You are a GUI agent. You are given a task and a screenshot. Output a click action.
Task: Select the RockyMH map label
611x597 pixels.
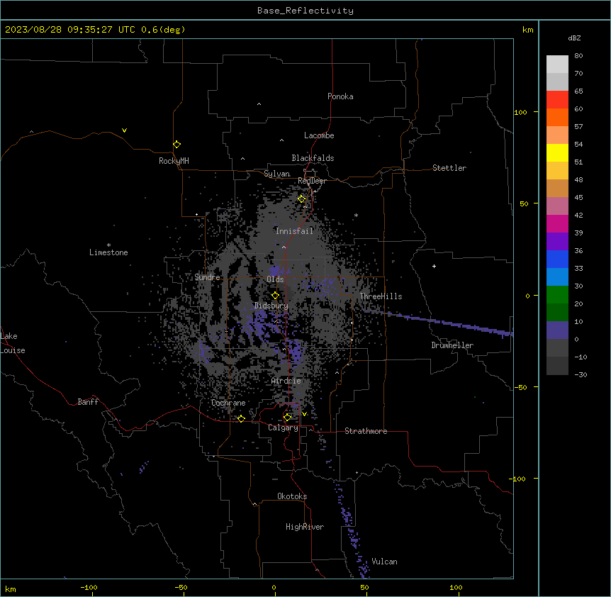point(174,161)
